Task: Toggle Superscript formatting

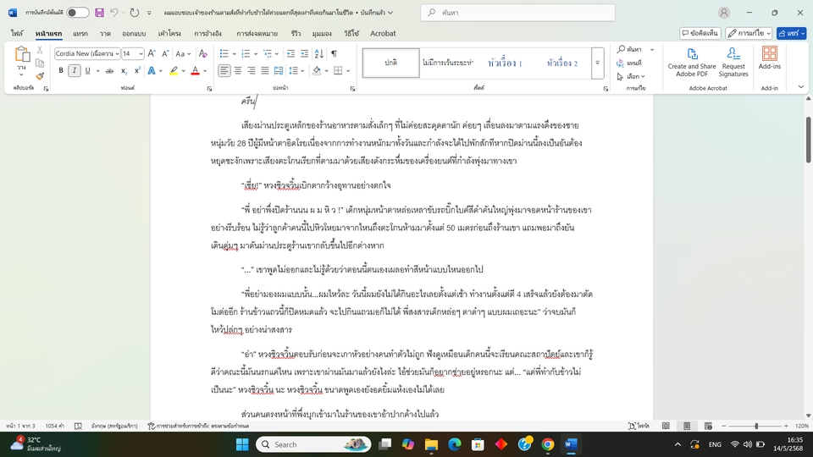Action: click(x=137, y=70)
